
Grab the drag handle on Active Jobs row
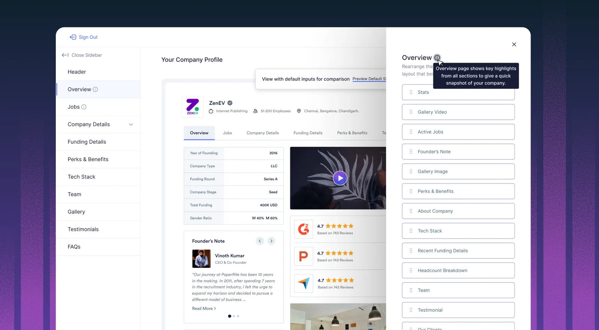point(411,132)
